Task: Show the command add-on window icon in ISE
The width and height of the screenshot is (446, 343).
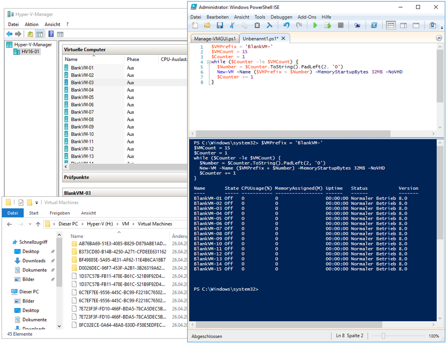Action: (x=433, y=25)
